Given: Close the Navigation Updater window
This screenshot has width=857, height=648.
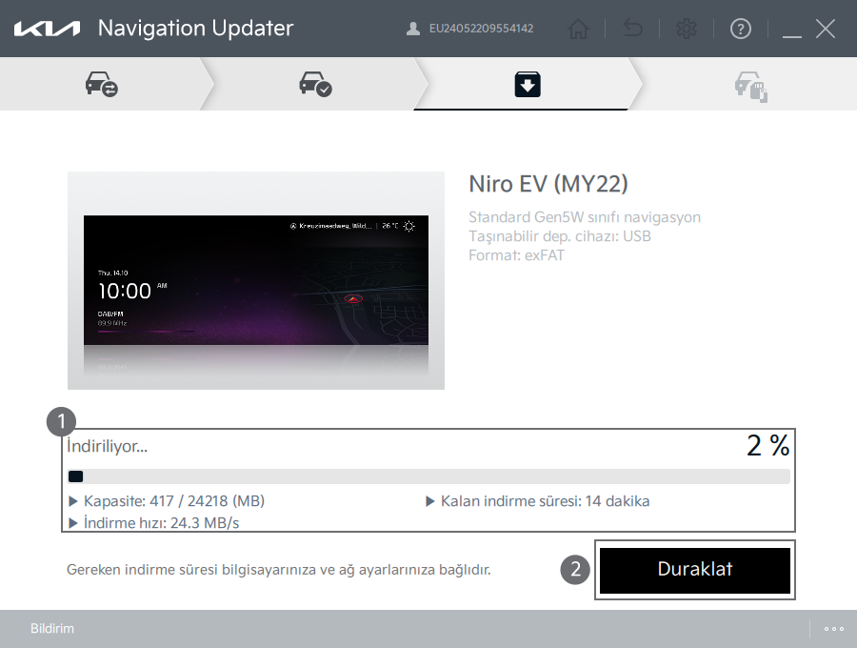Looking at the screenshot, I should [826, 29].
